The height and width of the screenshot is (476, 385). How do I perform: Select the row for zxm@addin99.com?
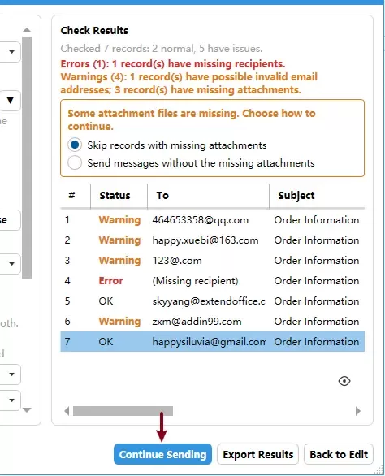(x=213, y=322)
